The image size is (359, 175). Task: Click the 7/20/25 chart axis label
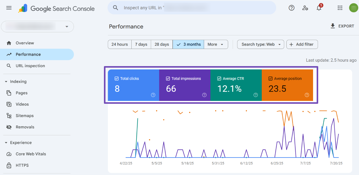(x=336, y=163)
